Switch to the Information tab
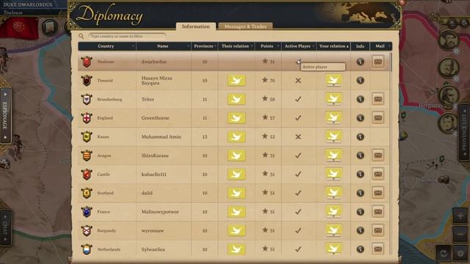Screen dimensions: 470x264 click(196, 26)
